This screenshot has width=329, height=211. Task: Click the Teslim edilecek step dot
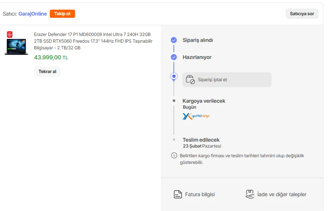coord(174,139)
